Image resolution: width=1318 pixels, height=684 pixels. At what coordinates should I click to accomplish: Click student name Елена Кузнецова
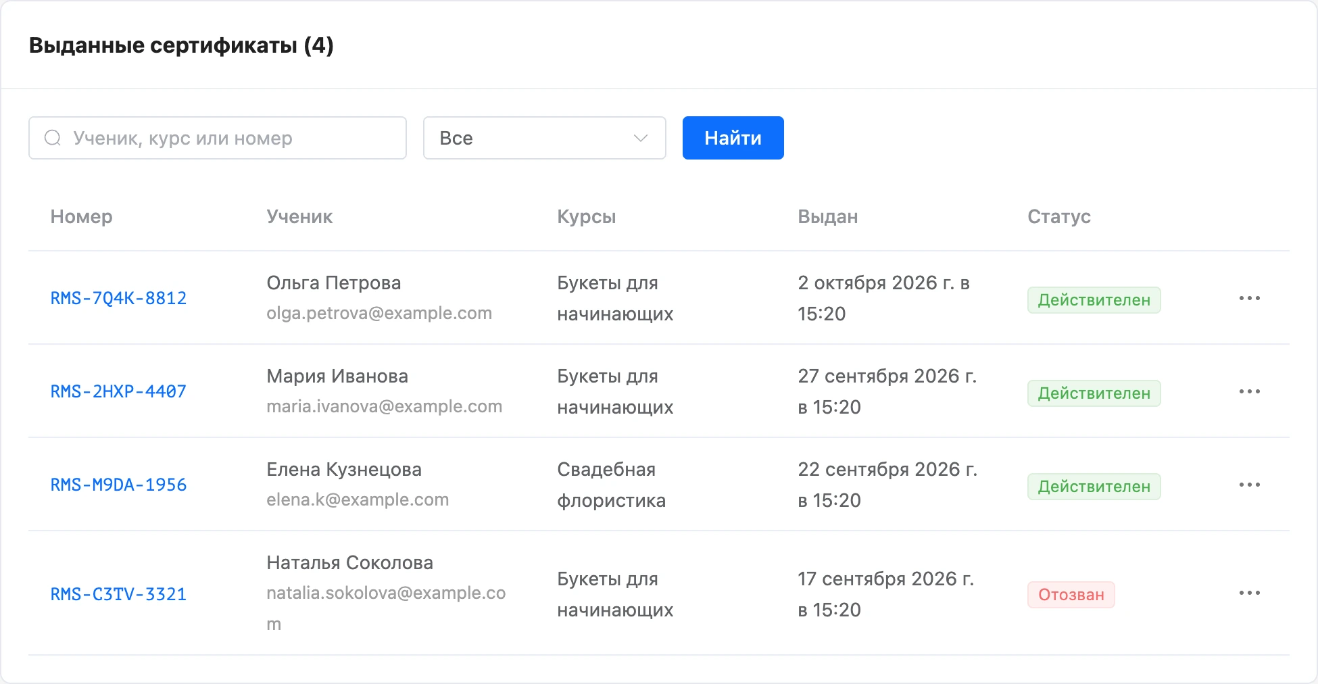click(344, 469)
